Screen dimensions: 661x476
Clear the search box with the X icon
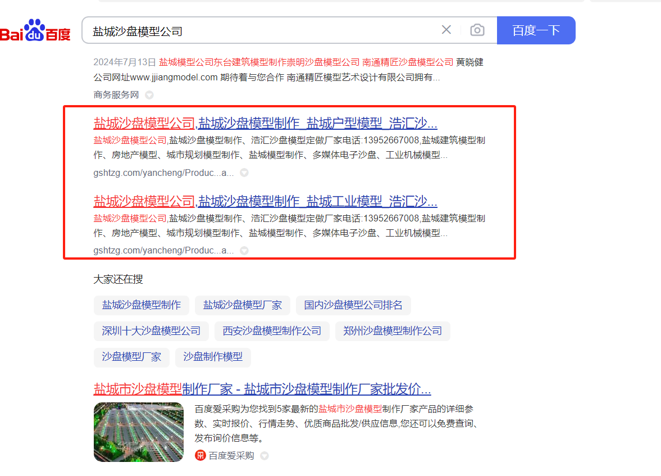(x=446, y=30)
